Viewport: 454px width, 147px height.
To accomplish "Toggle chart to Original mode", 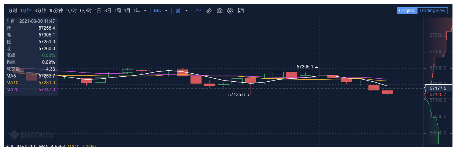I will coord(407,11).
